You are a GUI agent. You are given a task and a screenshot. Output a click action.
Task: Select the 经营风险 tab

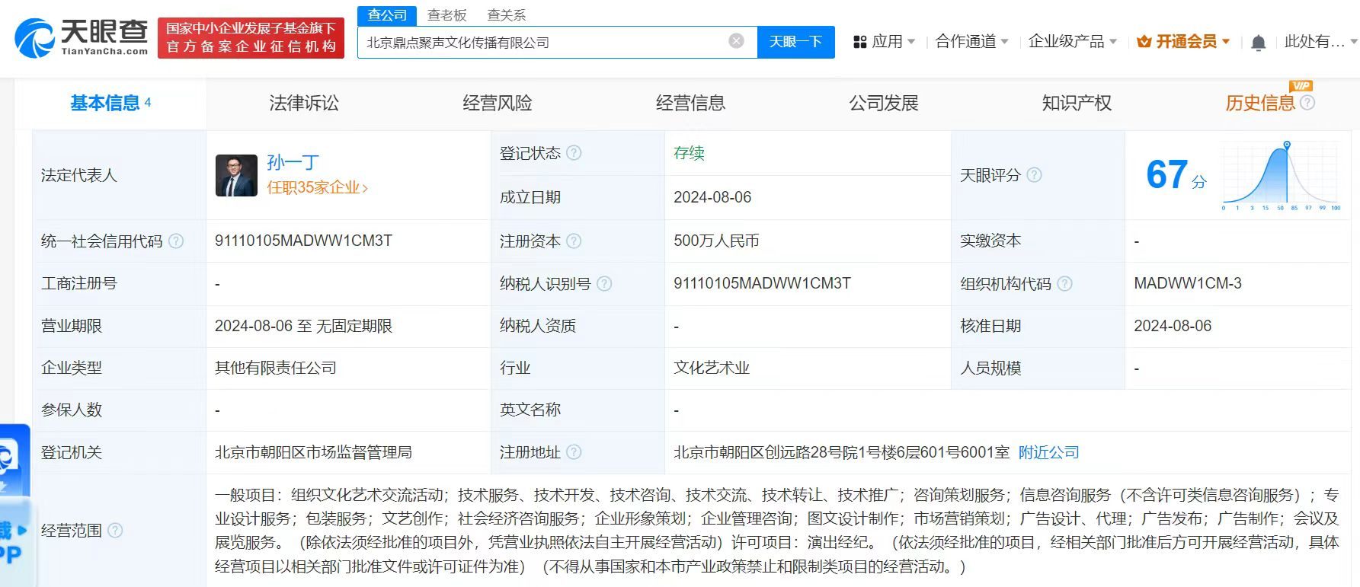pos(498,103)
